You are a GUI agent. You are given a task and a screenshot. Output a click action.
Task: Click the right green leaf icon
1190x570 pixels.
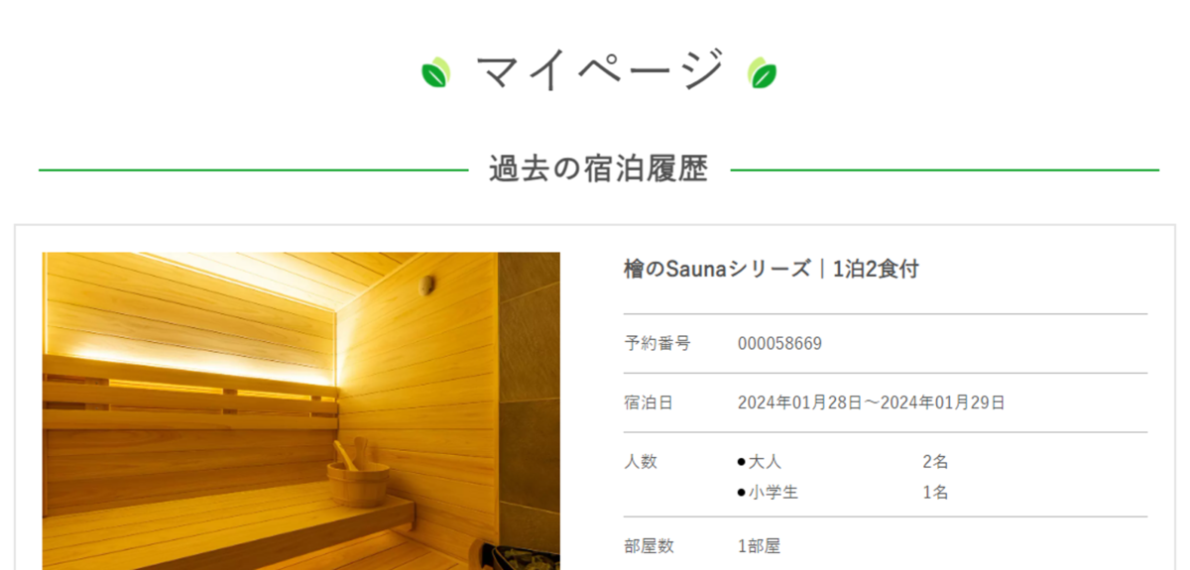pos(762,72)
